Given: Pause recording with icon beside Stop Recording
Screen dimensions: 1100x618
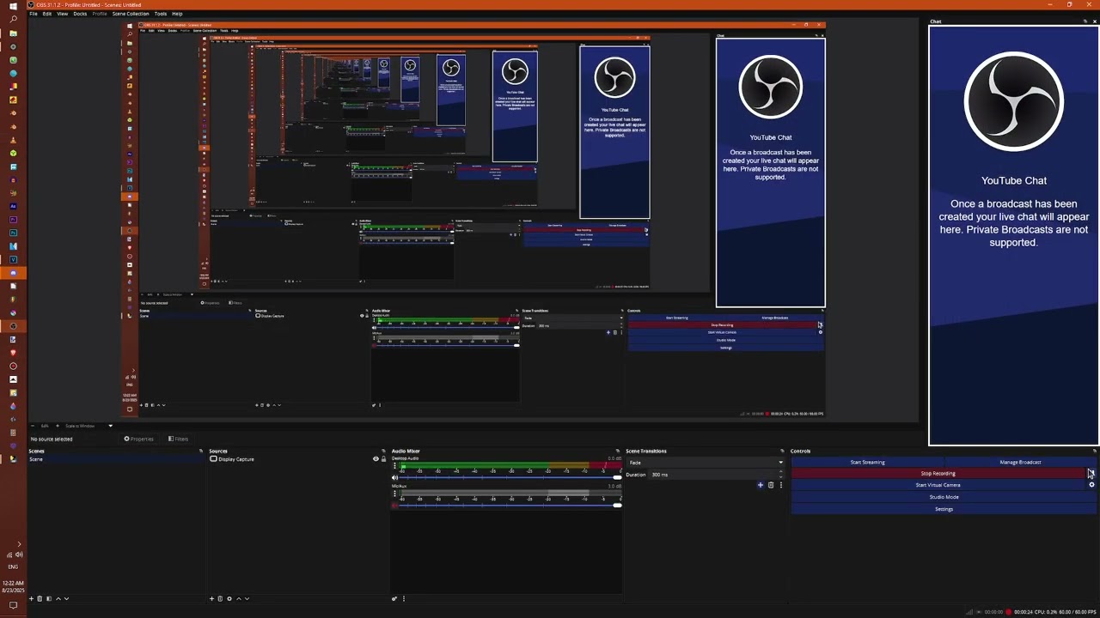Looking at the screenshot, I should pos(1091,473).
